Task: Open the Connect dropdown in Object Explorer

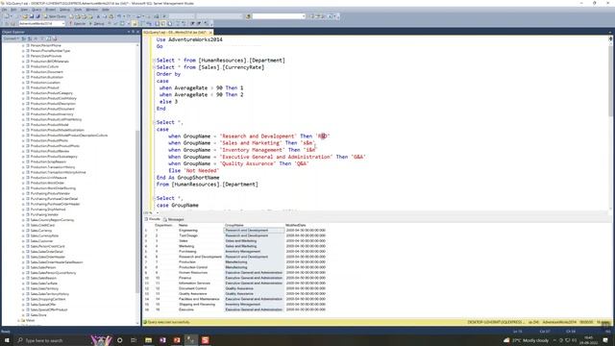Action: 11,38
